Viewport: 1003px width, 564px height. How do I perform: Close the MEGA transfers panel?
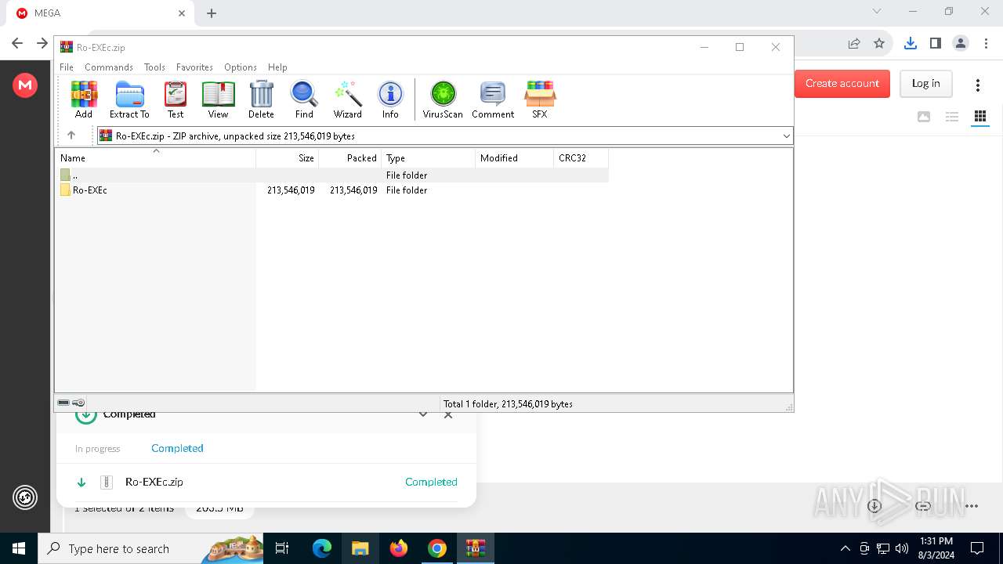(448, 414)
